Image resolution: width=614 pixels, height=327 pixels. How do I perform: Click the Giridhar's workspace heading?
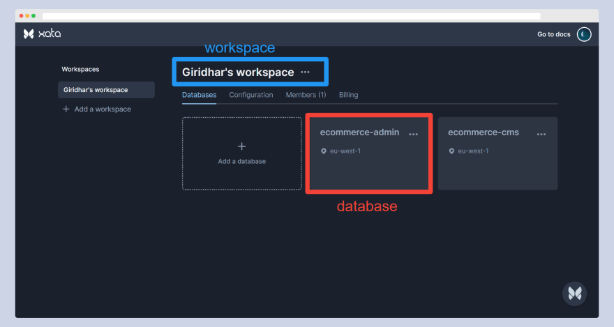238,73
